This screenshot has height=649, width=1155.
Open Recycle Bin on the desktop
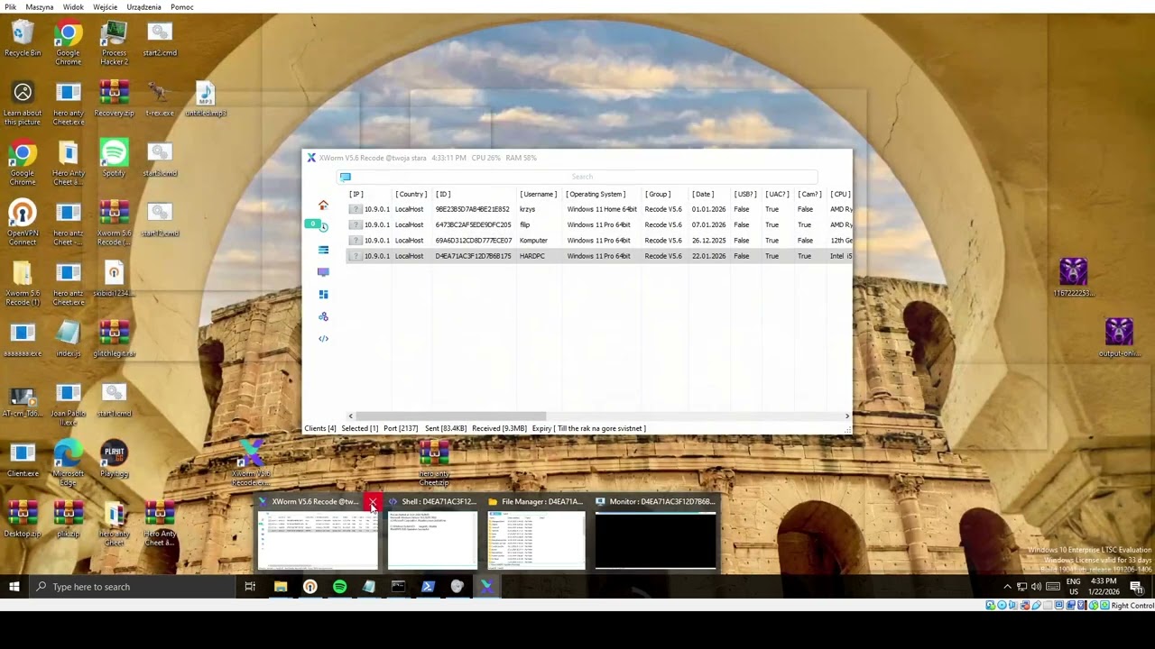(23, 40)
